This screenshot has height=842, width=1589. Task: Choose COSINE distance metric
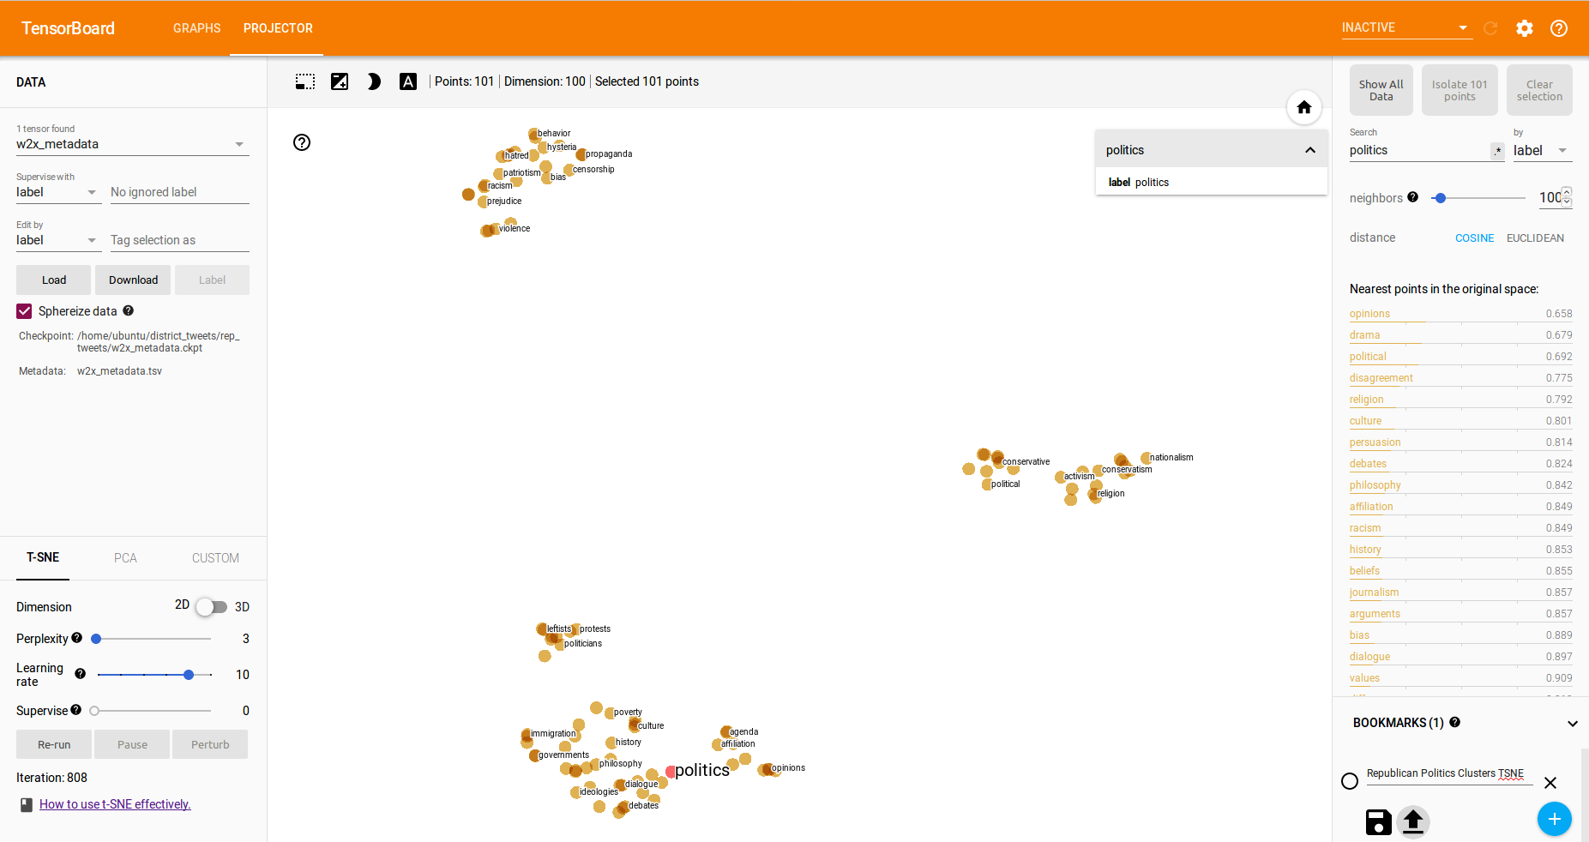pyautogui.click(x=1474, y=238)
